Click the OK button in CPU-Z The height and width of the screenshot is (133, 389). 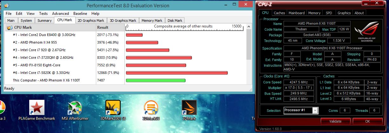[367, 121]
